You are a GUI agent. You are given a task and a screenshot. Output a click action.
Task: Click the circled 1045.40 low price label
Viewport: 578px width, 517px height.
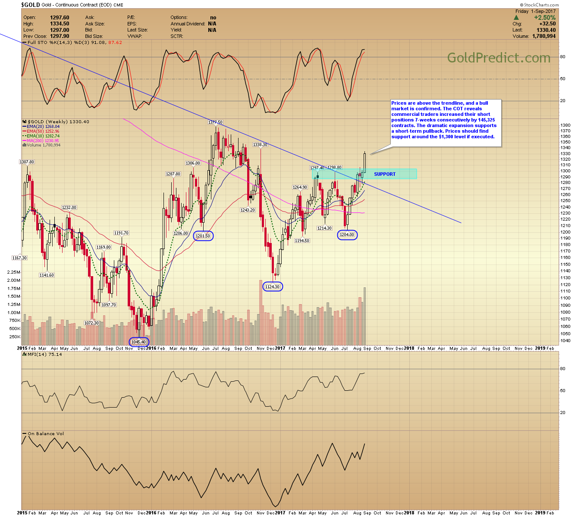(138, 342)
